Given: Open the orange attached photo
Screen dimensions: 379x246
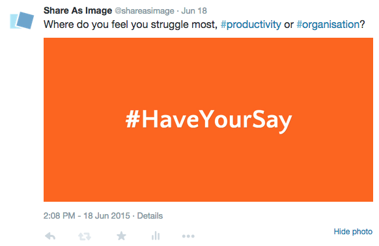Looking at the screenshot, I should pos(208,120).
